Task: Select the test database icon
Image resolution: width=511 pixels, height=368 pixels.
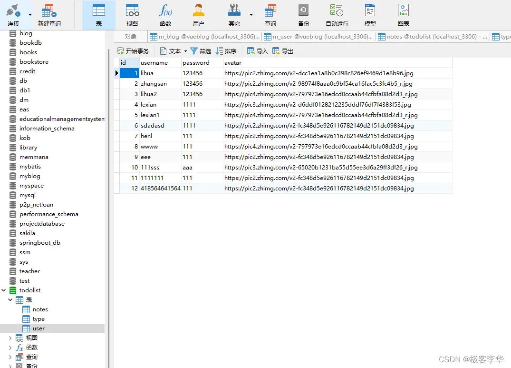Action: (13, 281)
